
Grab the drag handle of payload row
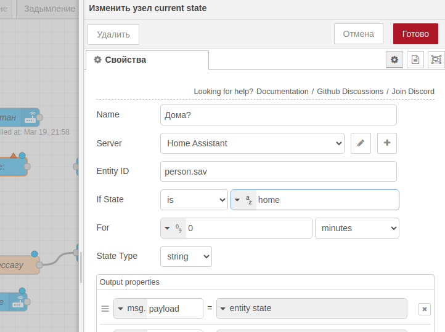click(105, 309)
